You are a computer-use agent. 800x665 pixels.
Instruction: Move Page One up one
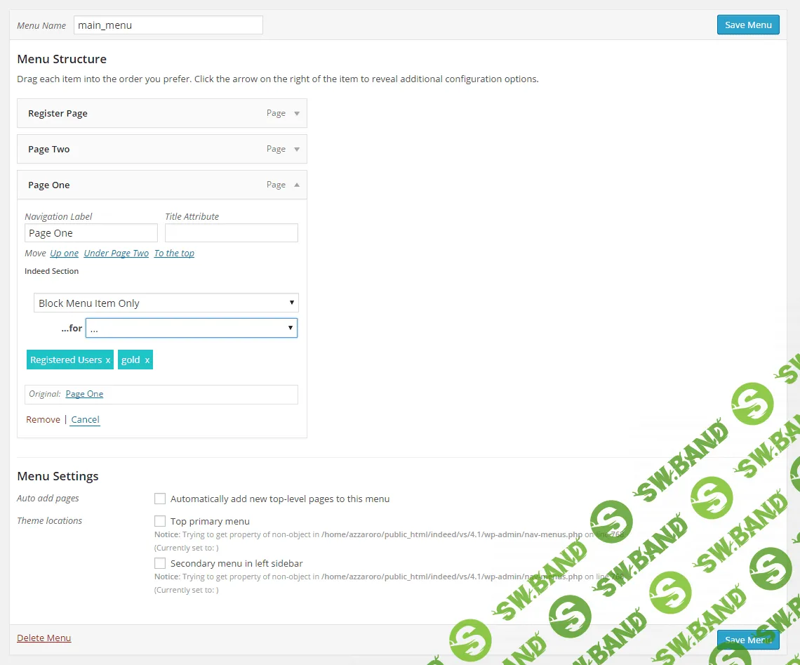click(65, 254)
